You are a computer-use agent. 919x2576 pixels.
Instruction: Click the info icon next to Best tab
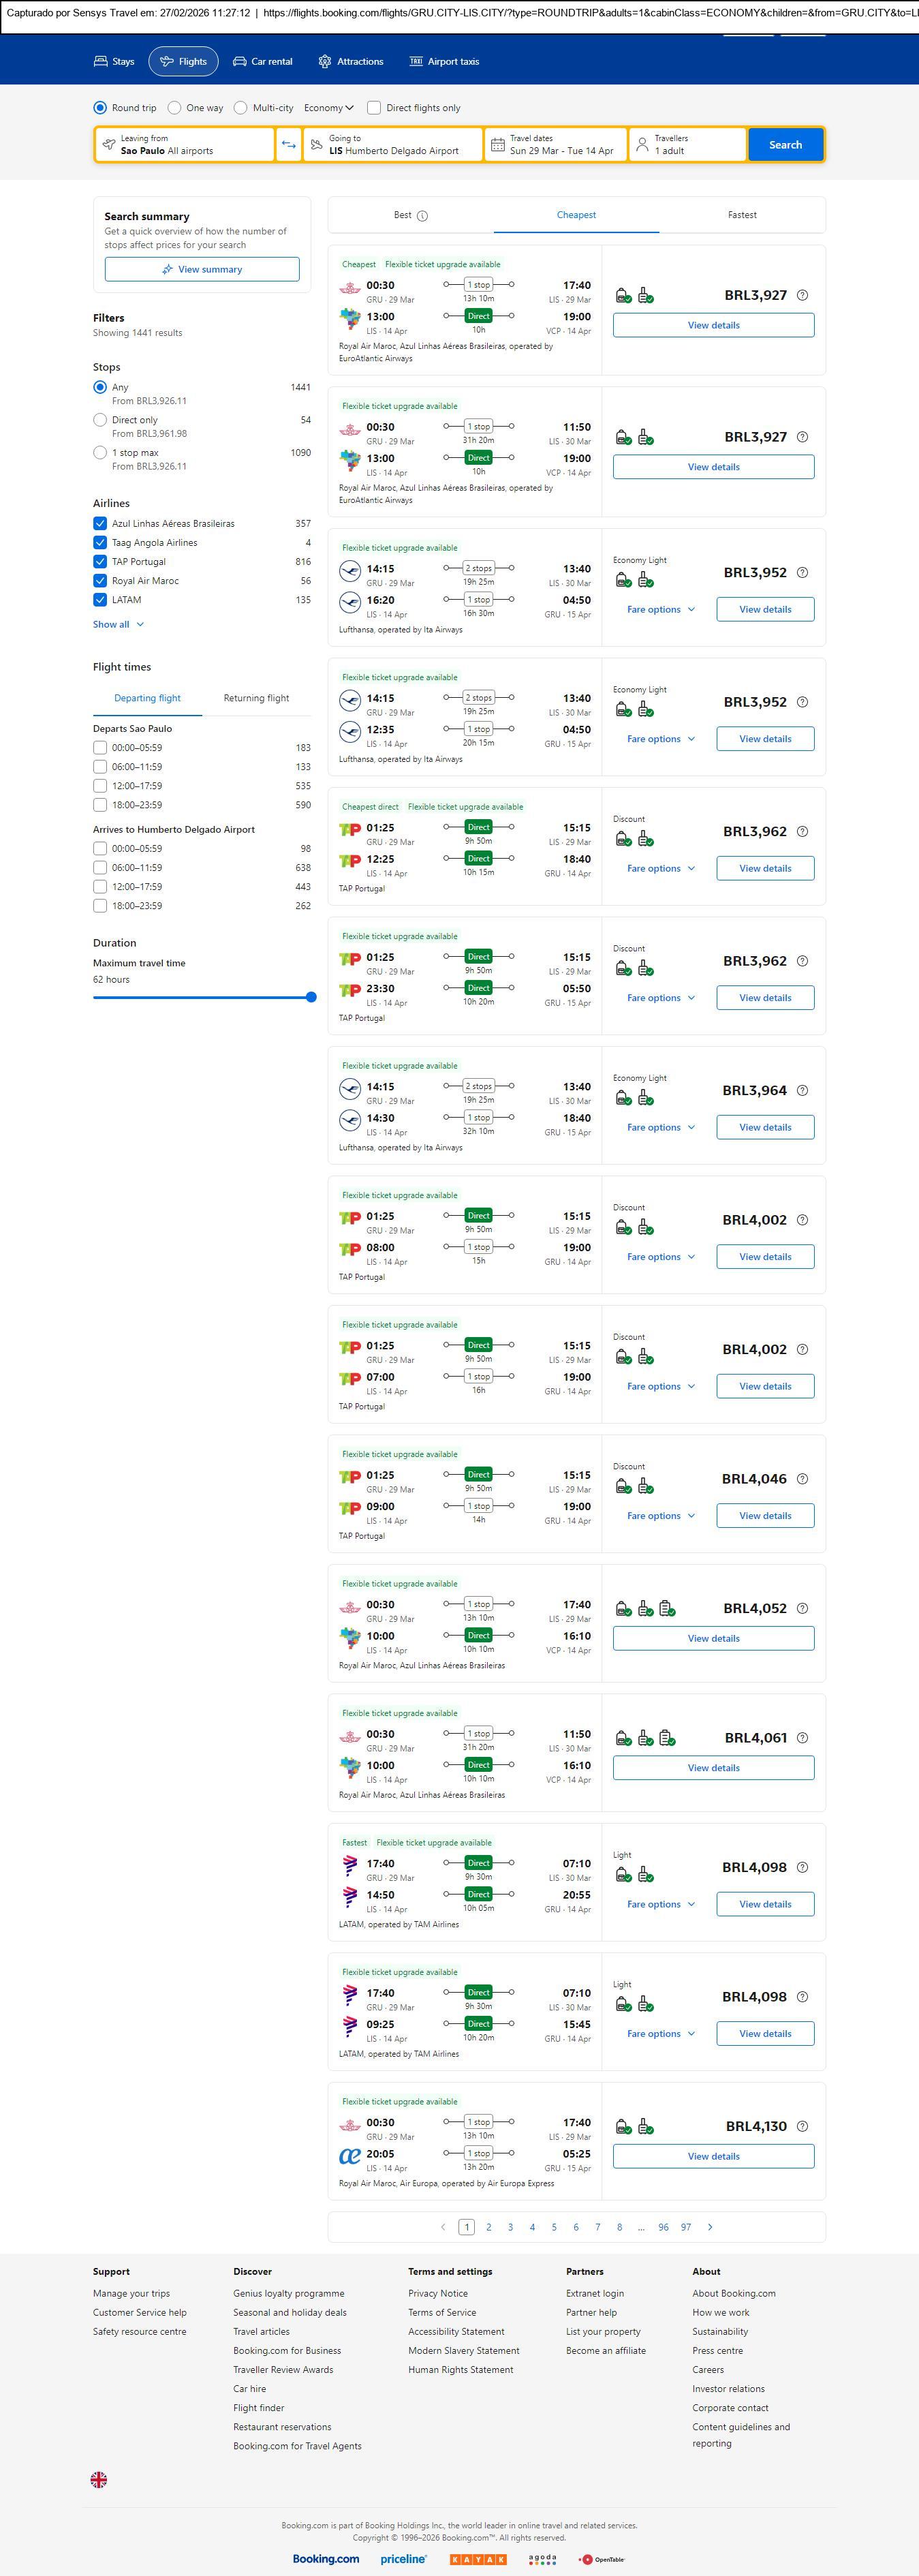point(422,216)
